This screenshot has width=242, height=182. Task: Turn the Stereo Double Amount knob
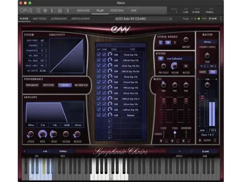(186, 40)
